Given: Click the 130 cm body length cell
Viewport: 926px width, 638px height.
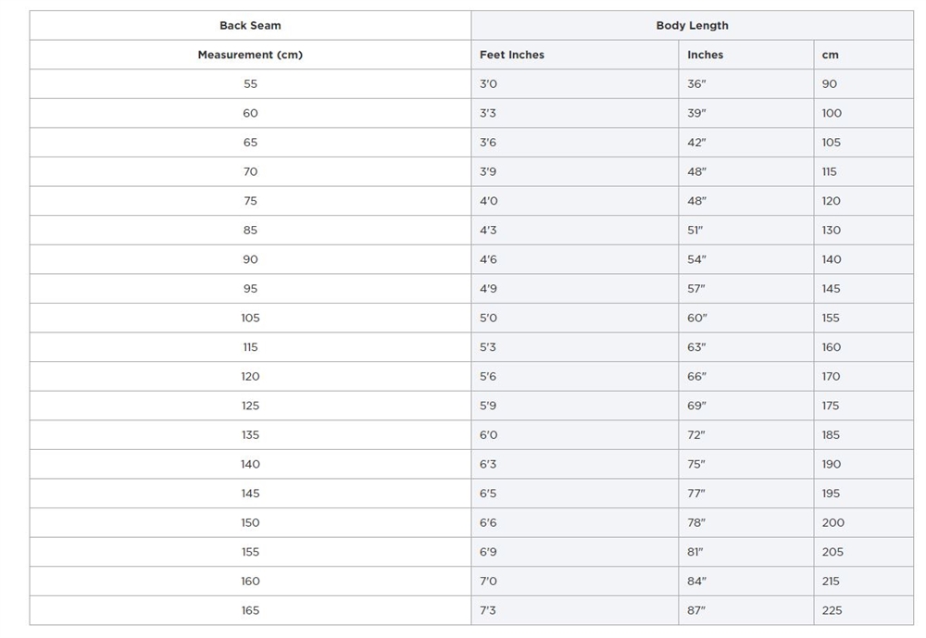Looking at the screenshot, I should pyautogui.click(x=832, y=231).
